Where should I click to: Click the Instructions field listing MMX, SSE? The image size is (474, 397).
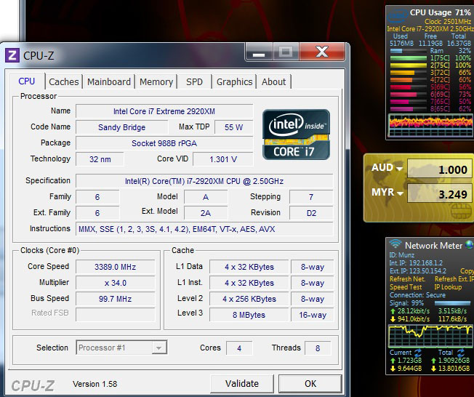[204, 229]
